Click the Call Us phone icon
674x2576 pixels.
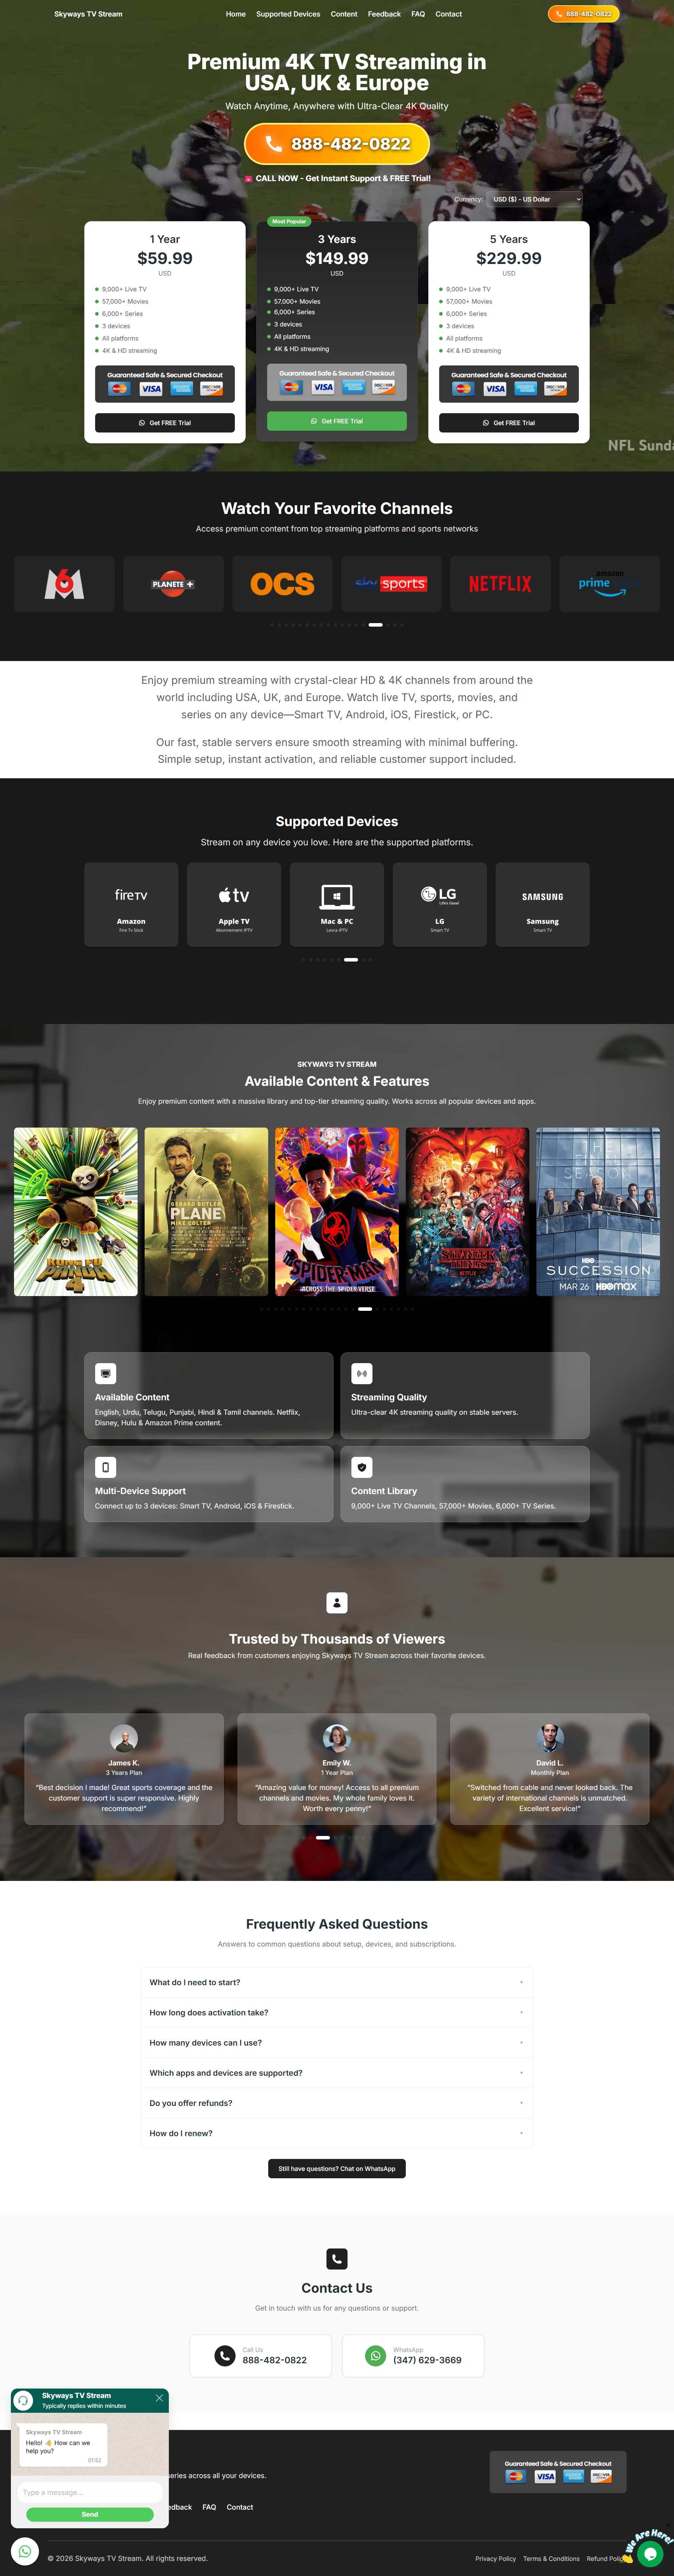click(x=225, y=2356)
